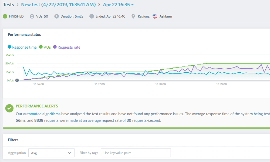Click the 25VUs y-axis label
Image resolution: width=270 pixels, height=162 pixels.
(10, 72)
